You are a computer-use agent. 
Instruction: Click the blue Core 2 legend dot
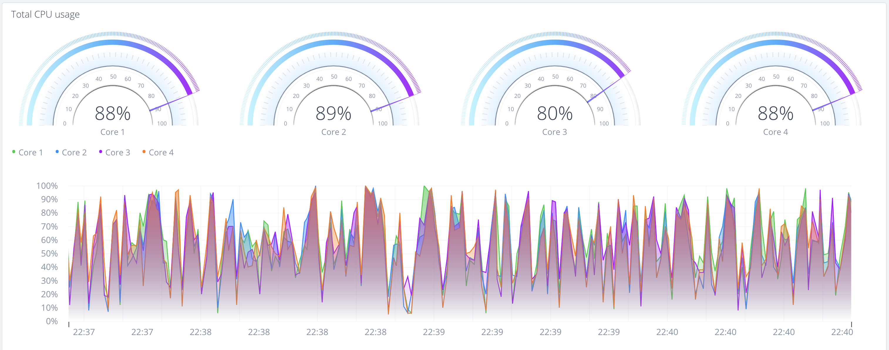click(57, 152)
